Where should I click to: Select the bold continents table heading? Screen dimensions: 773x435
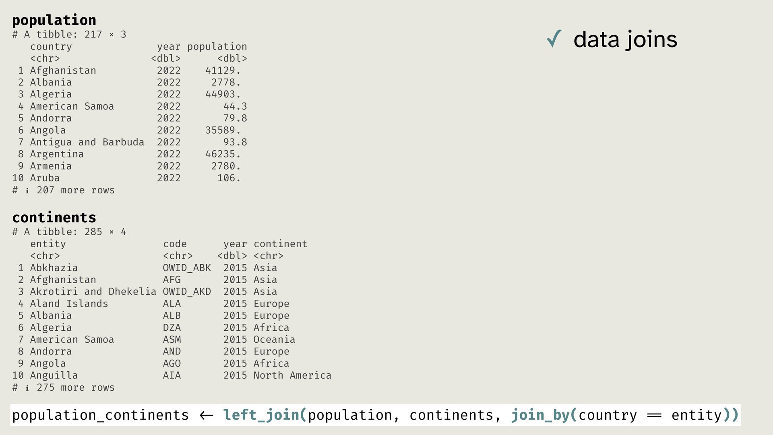(x=54, y=217)
